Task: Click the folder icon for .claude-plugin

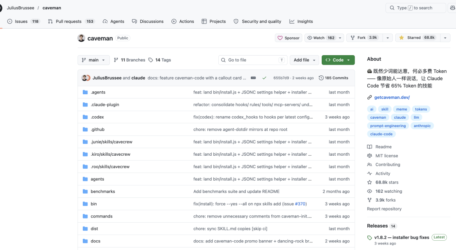Action: tap(85, 105)
